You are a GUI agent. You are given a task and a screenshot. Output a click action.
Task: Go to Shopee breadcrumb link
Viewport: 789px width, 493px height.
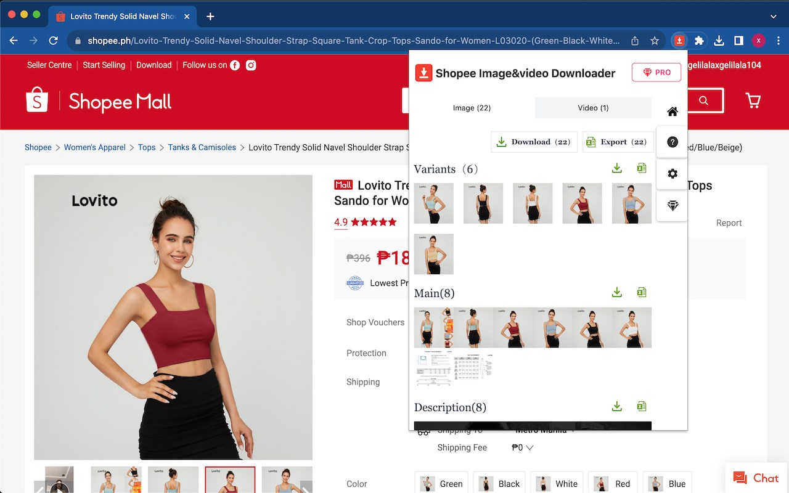point(38,147)
